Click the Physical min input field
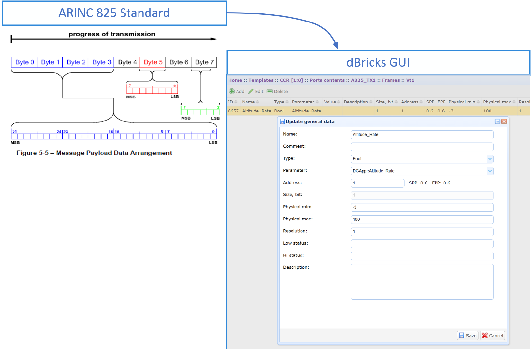 (x=422, y=207)
